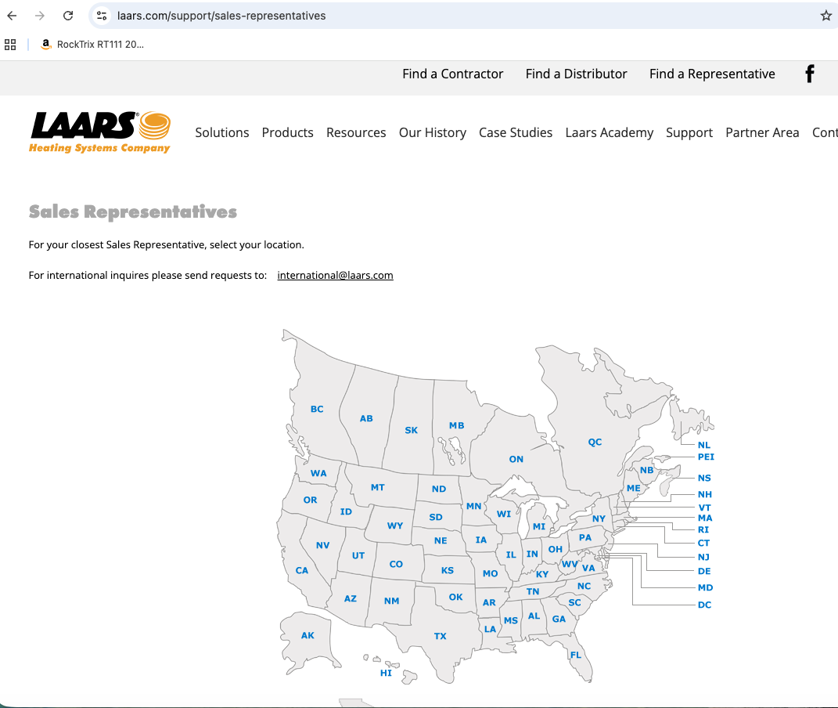Click the browser back arrow
The height and width of the screenshot is (708, 838).
[12, 16]
